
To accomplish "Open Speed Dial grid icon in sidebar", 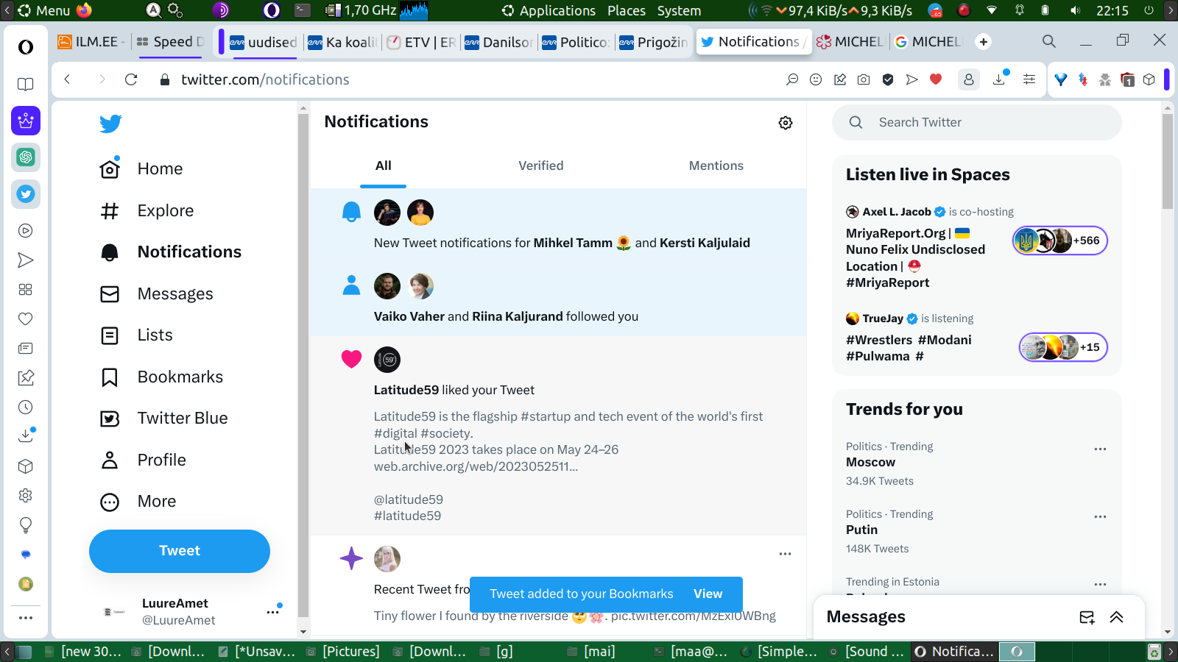I will [26, 290].
